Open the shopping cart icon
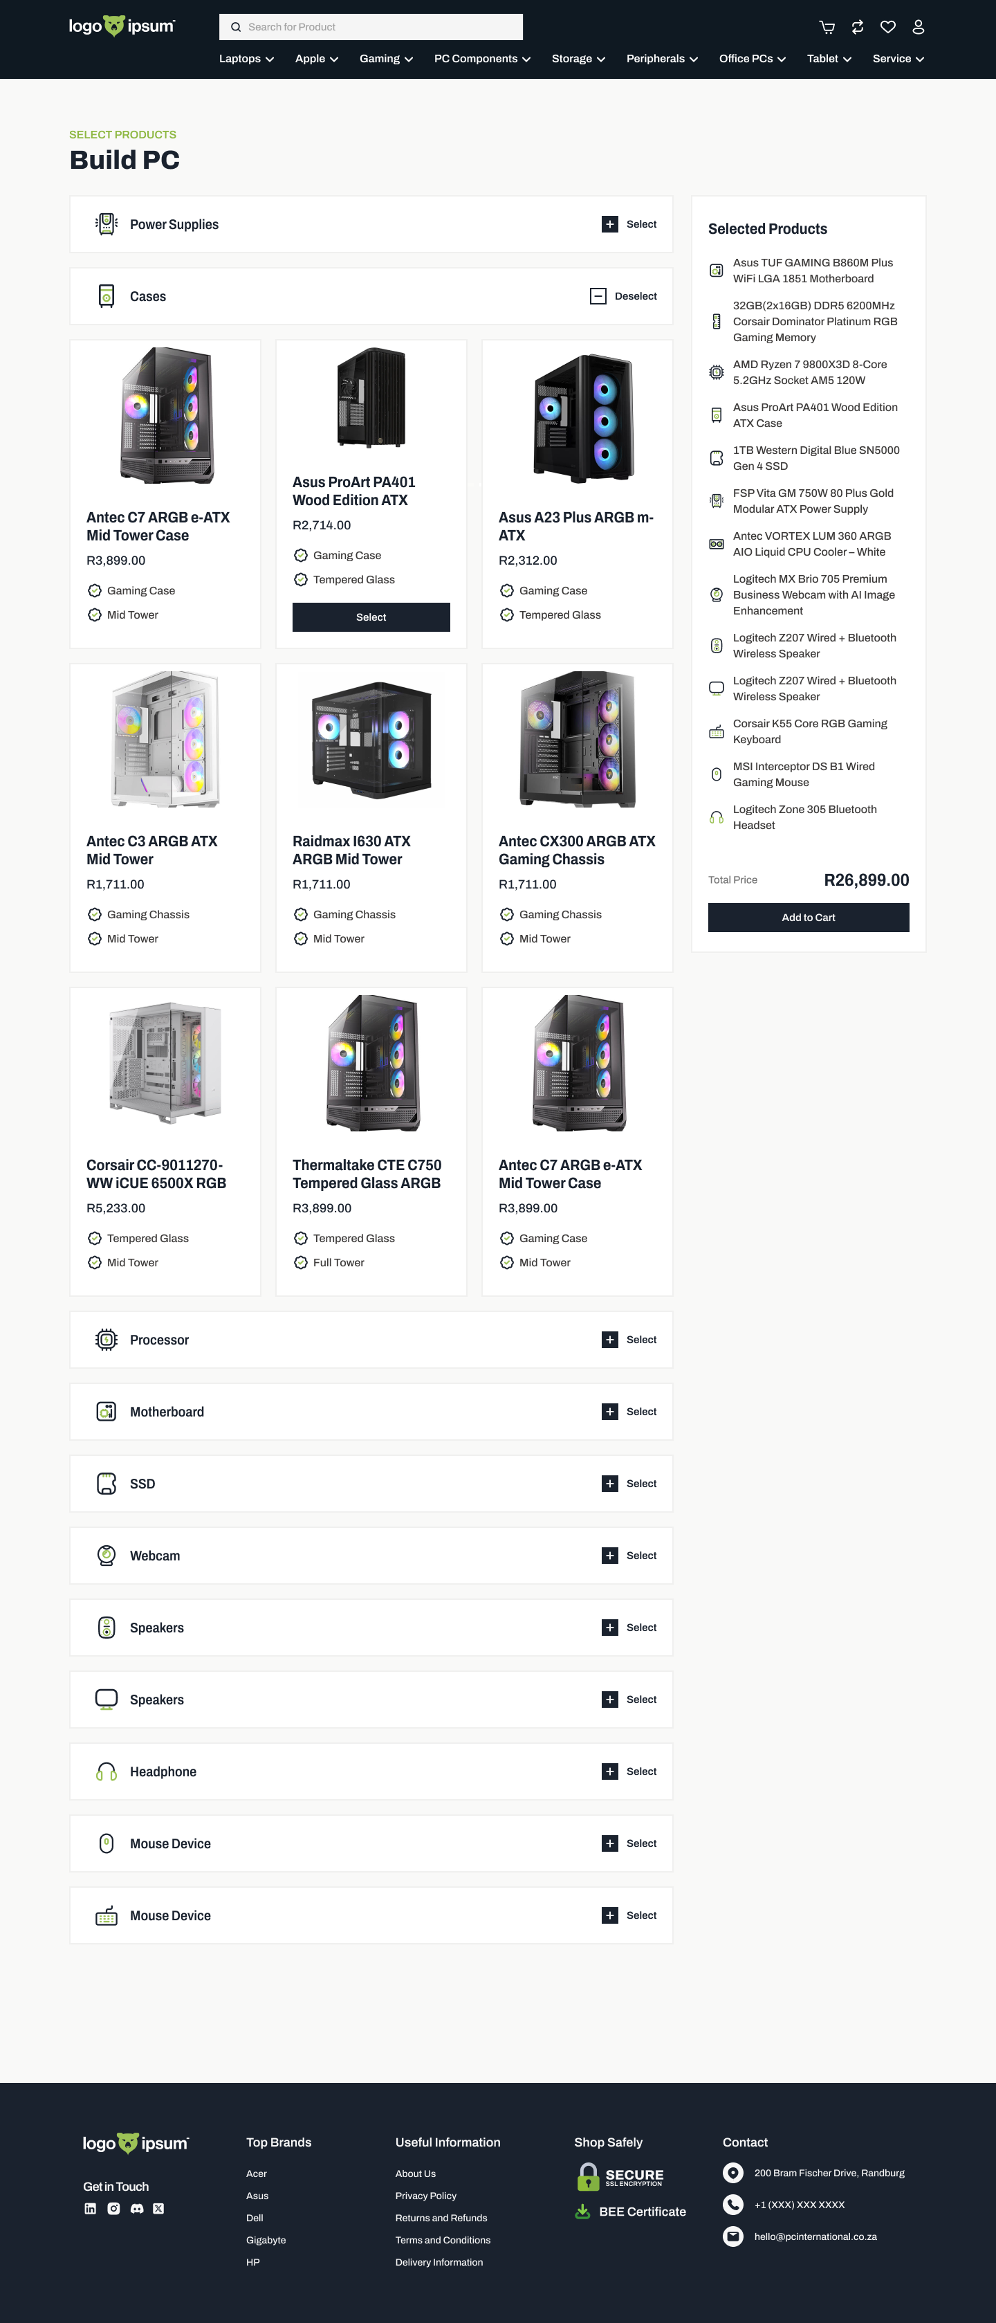This screenshot has height=2323, width=996. [827, 27]
